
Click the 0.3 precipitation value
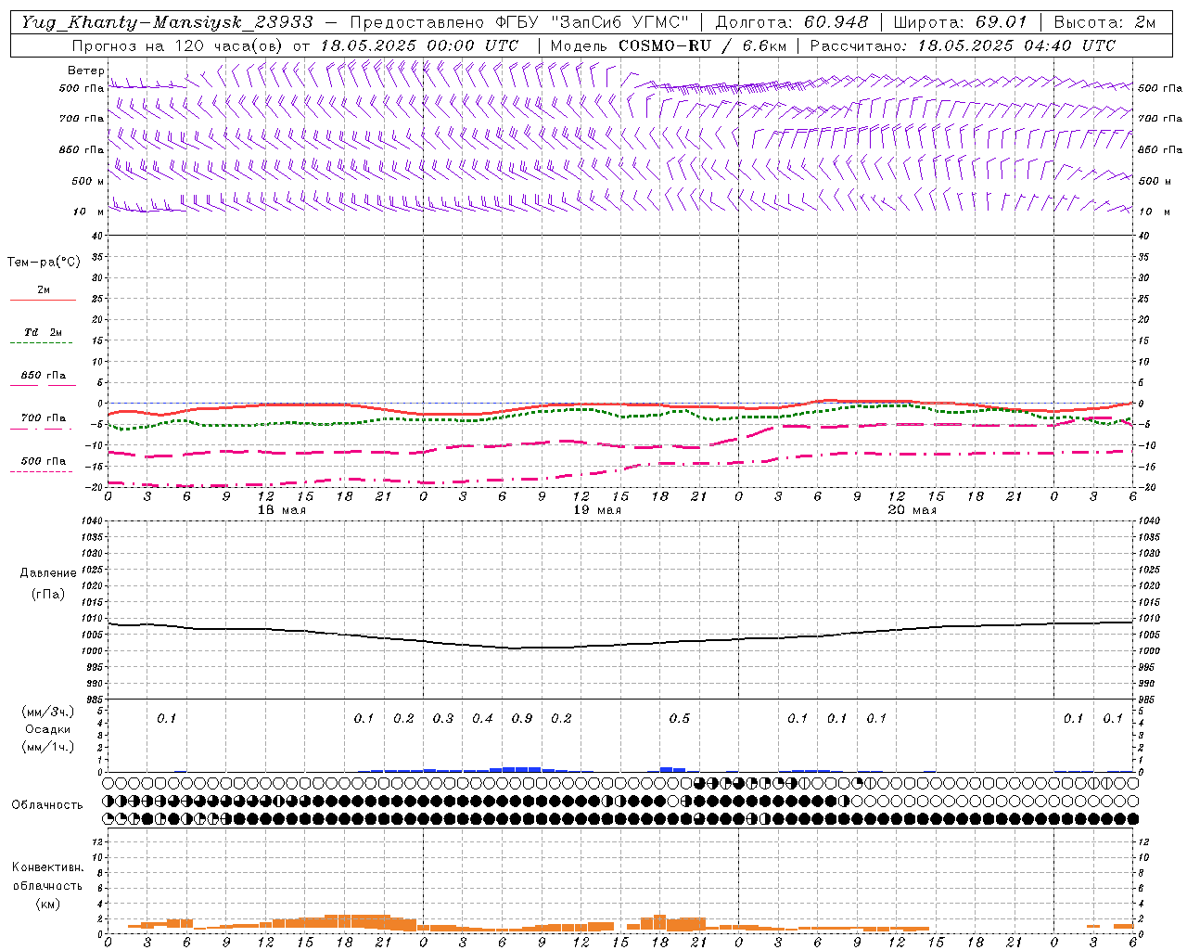pyautogui.click(x=443, y=718)
